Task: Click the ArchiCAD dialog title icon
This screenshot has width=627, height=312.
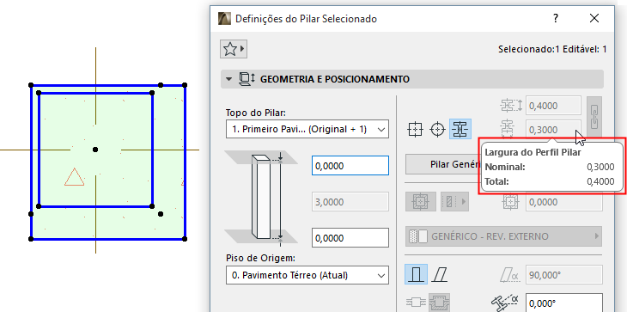Action: coord(224,18)
